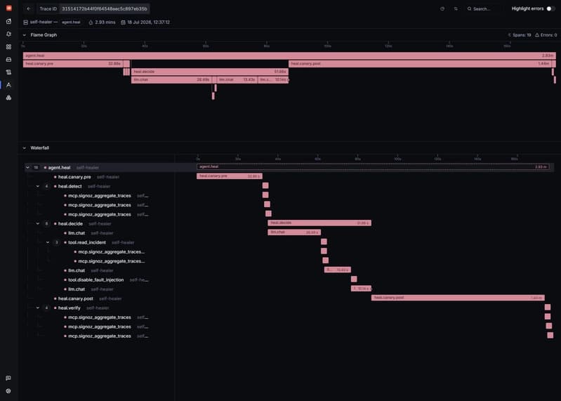Click the highlighted Traces icon in the sidebar
This screenshot has width=561, height=401.
(x=8, y=85)
